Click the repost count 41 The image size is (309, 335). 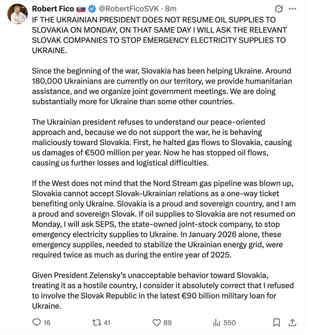[x=107, y=323]
